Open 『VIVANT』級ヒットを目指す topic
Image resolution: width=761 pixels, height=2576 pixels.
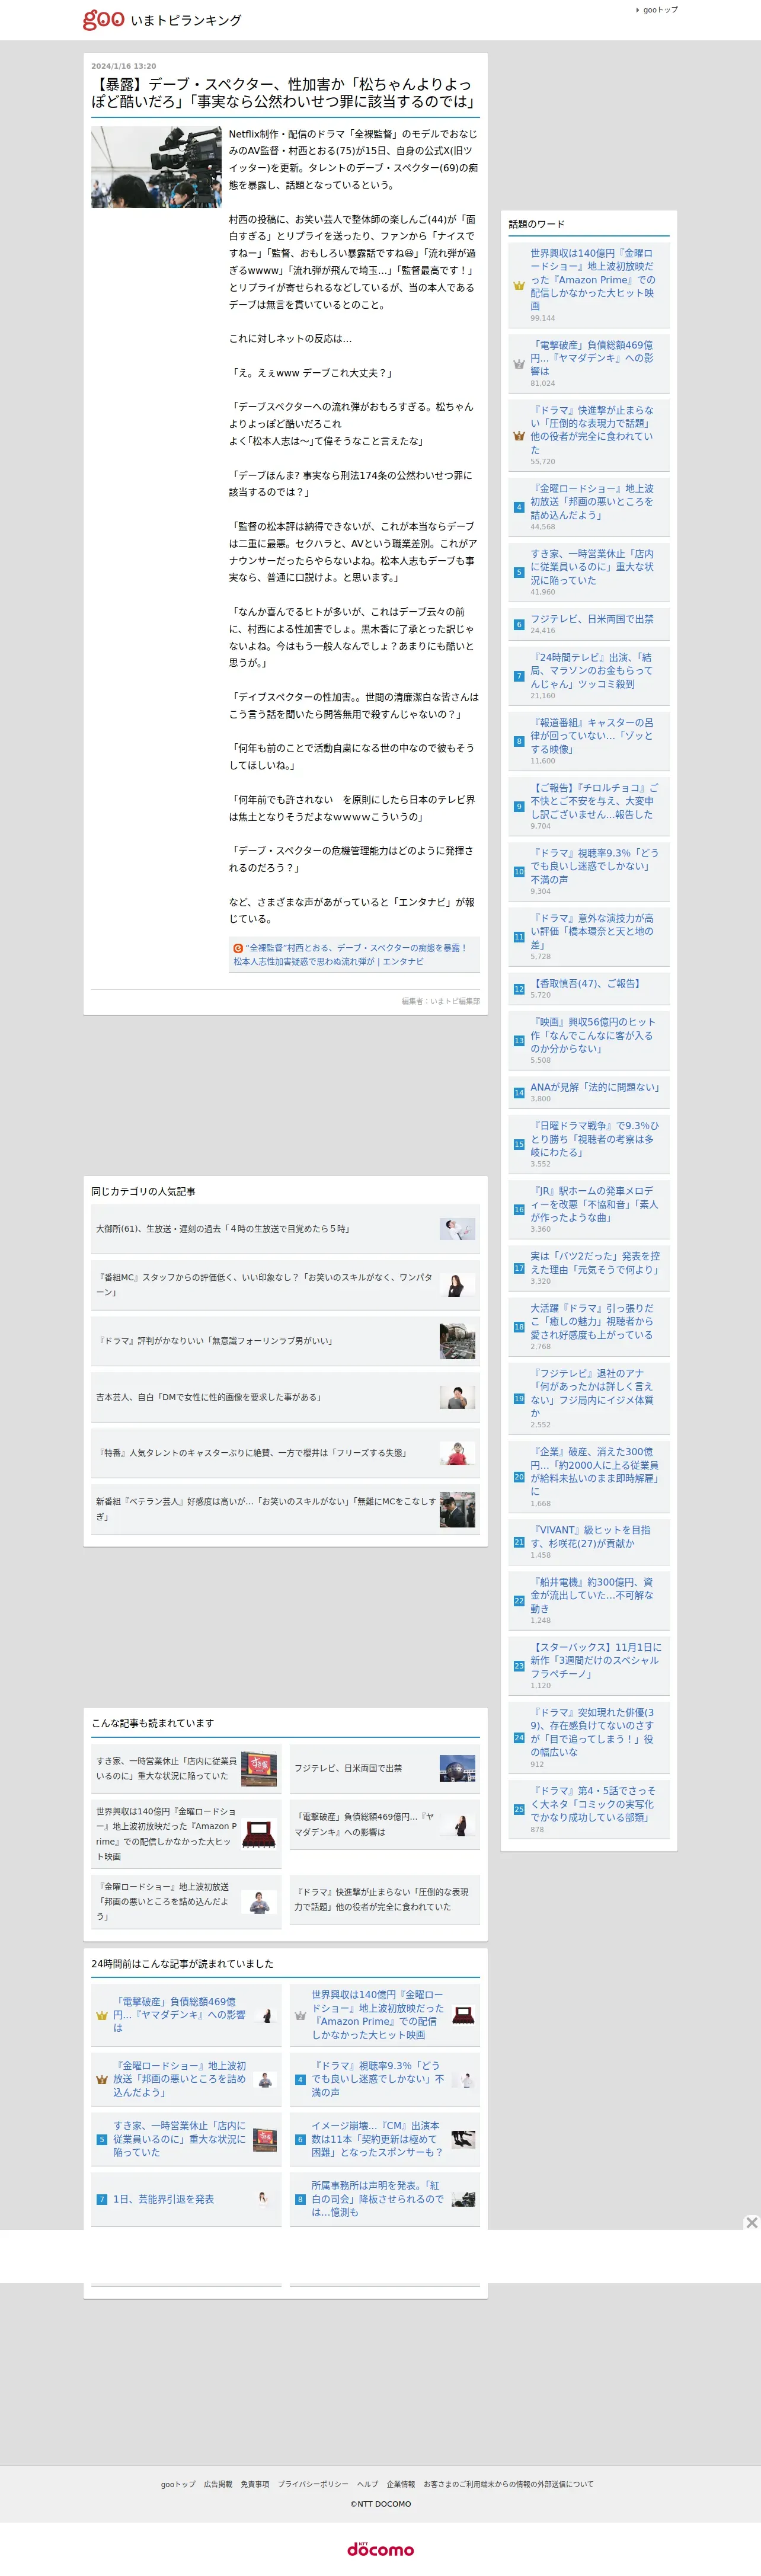(591, 1536)
